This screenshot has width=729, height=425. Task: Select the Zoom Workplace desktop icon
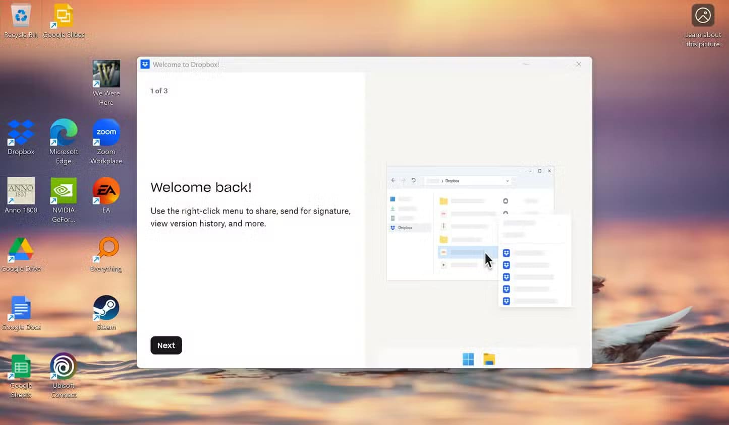(x=106, y=133)
